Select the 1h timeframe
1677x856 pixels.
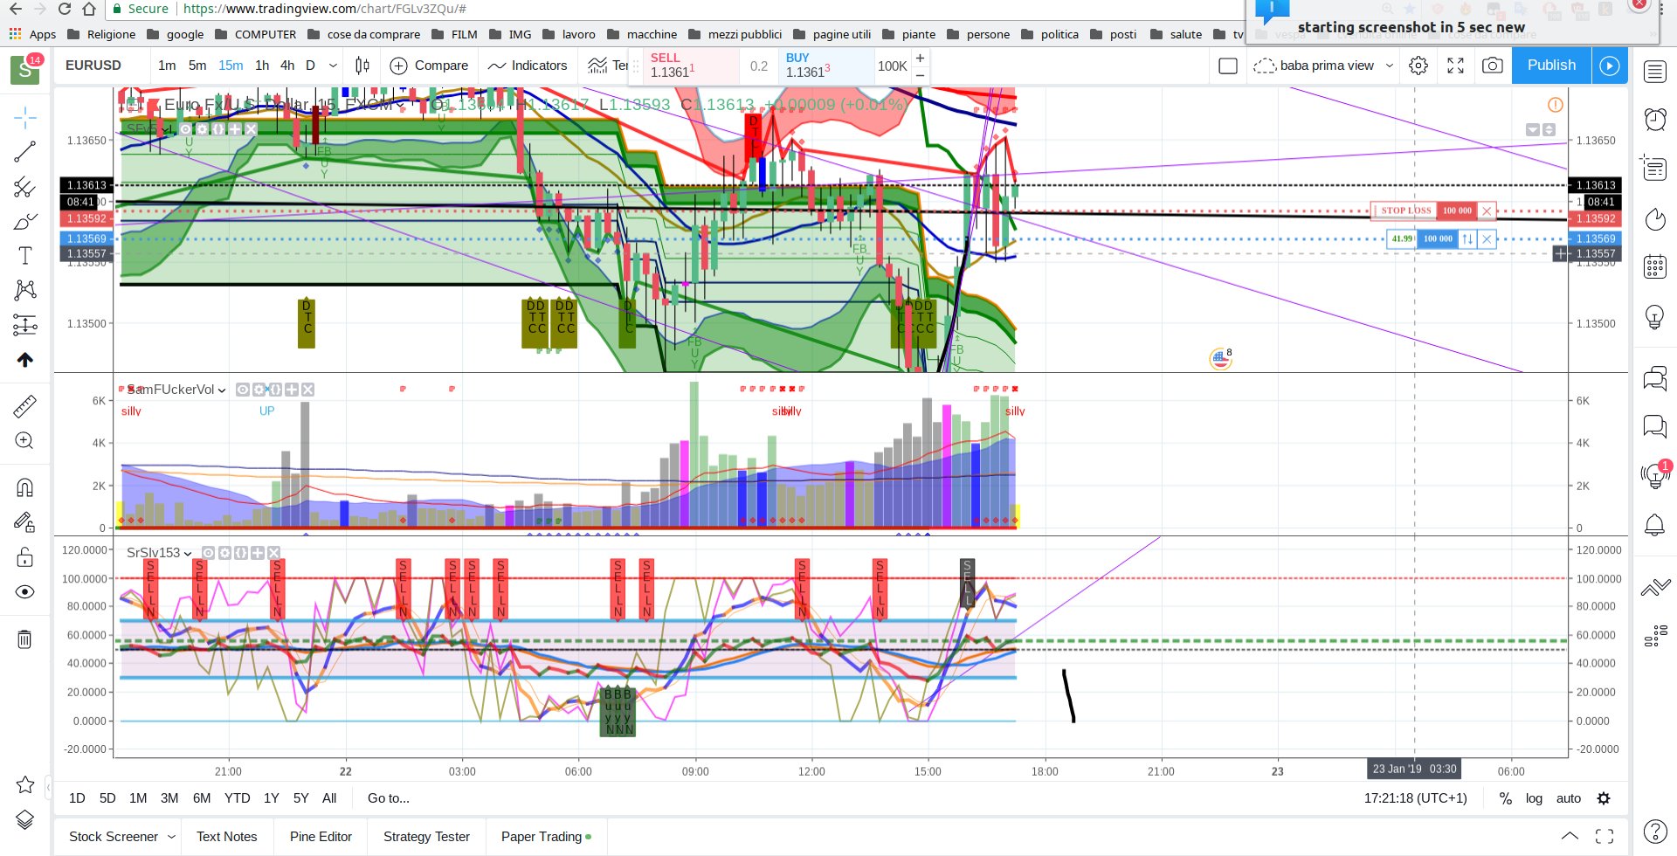click(x=262, y=66)
